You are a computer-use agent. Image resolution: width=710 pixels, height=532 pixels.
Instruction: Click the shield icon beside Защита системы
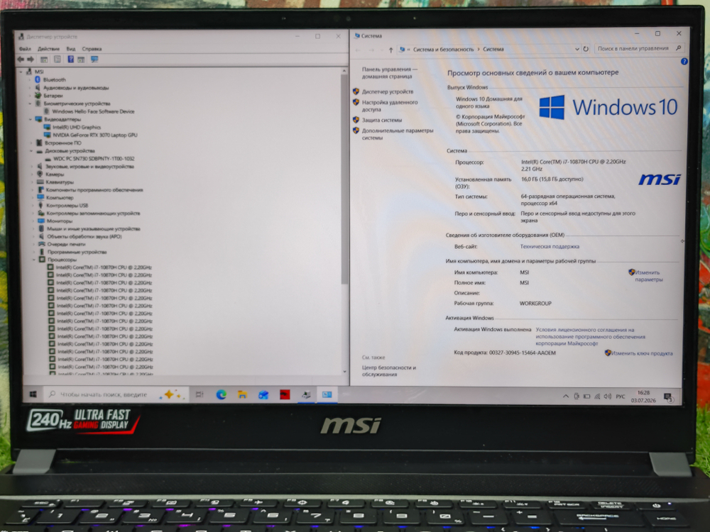(356, 120)
